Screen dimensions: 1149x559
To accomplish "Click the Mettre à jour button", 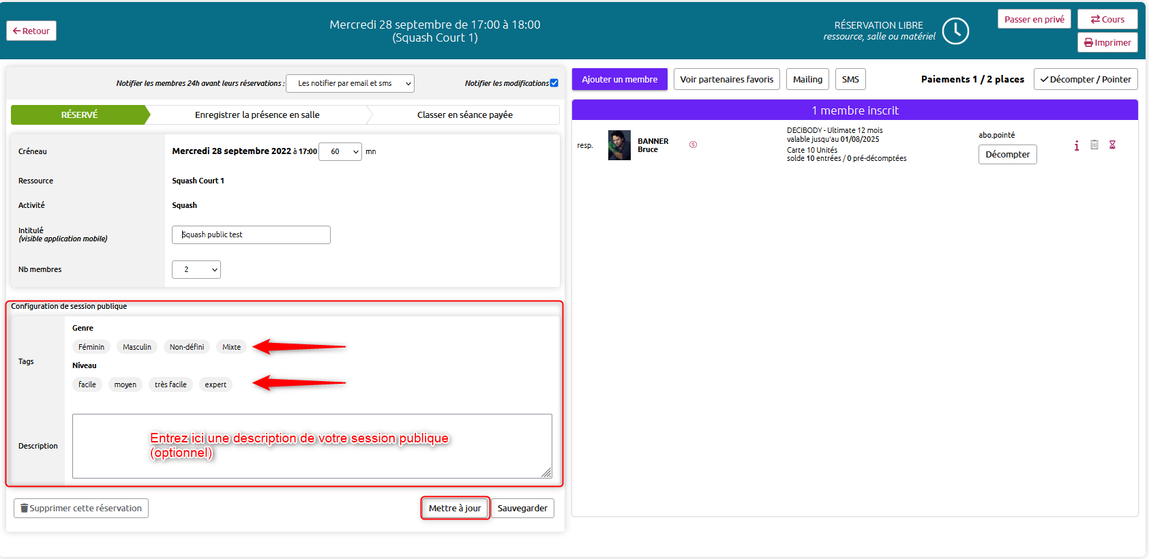I will click(x=455, y=508).
